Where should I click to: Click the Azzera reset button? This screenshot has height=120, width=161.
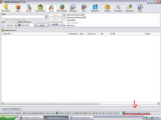pos(42,25)
